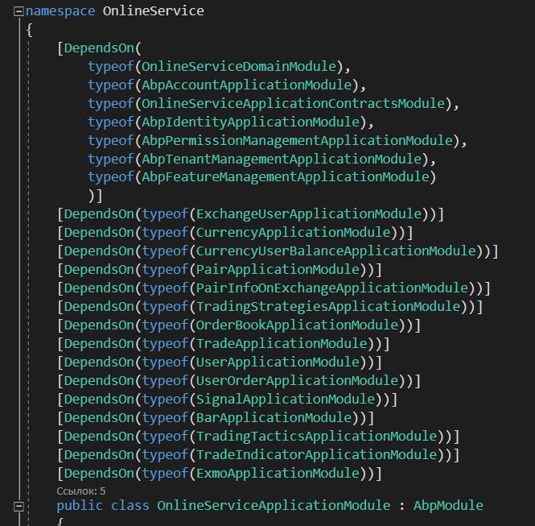Click TradingTacticsApplicationModule in the attribute
The height and width of the screenshot is (526, 535).
pyautogui.click(x=317, y=436)
